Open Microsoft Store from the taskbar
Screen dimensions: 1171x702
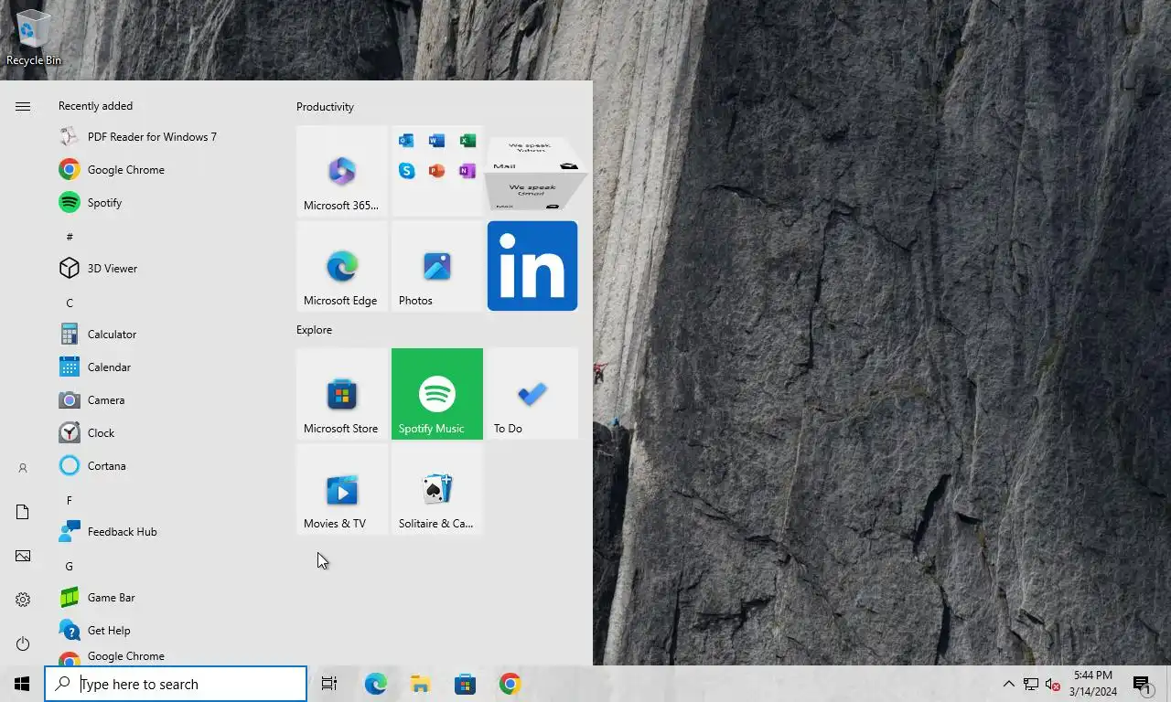pyautogui.click(x=465, y=684)
